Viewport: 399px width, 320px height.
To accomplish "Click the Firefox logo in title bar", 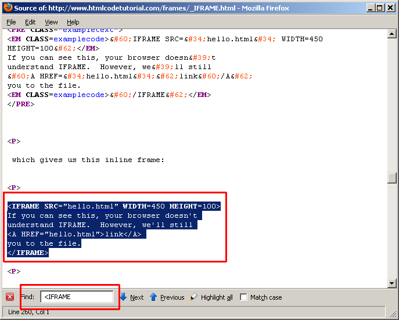I will point(8,8).
